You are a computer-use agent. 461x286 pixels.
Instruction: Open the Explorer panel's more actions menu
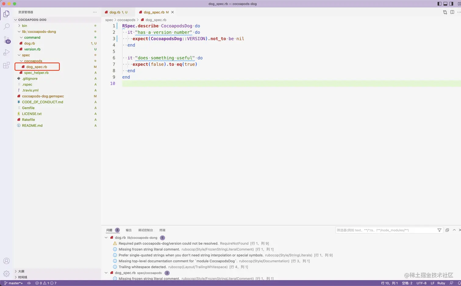point(95,12)
